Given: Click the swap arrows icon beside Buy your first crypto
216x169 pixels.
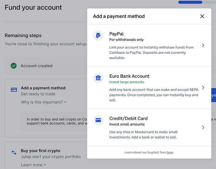Looking at the screenshot, I should (14, 153).
